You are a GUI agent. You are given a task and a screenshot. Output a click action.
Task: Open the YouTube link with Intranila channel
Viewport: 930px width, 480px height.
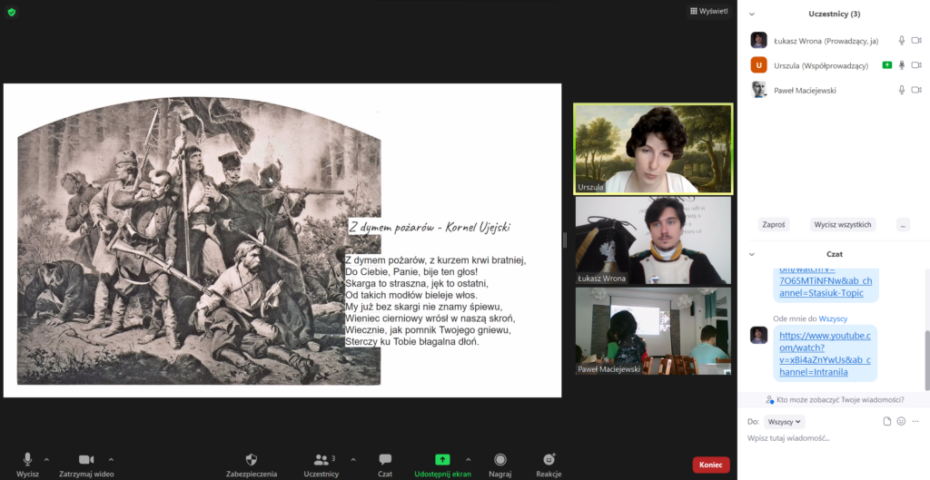click(825, 354)
